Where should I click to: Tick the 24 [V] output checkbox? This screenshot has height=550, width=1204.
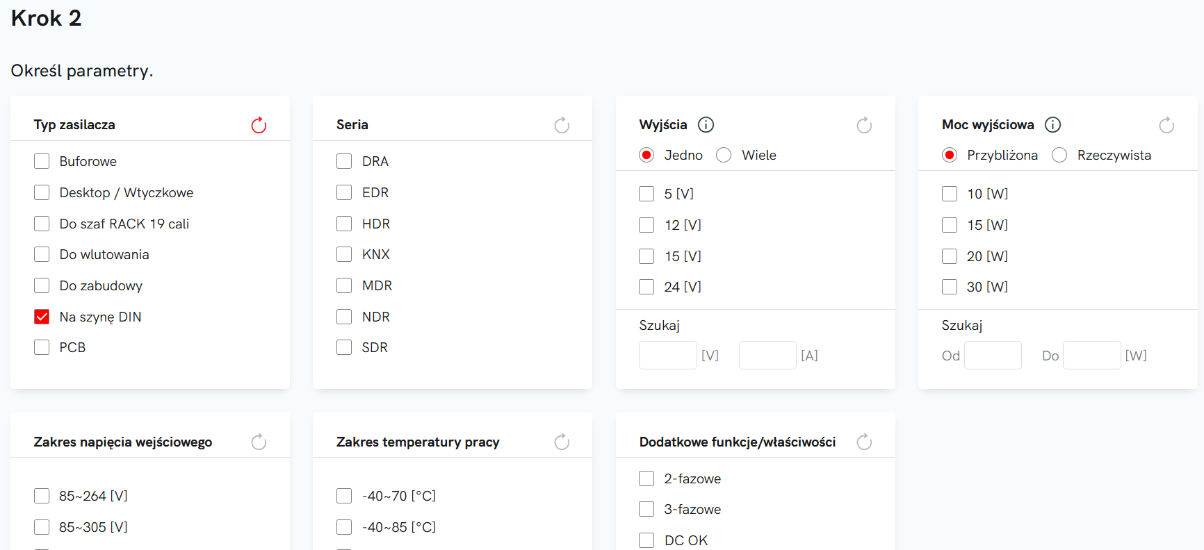[646, 287]
